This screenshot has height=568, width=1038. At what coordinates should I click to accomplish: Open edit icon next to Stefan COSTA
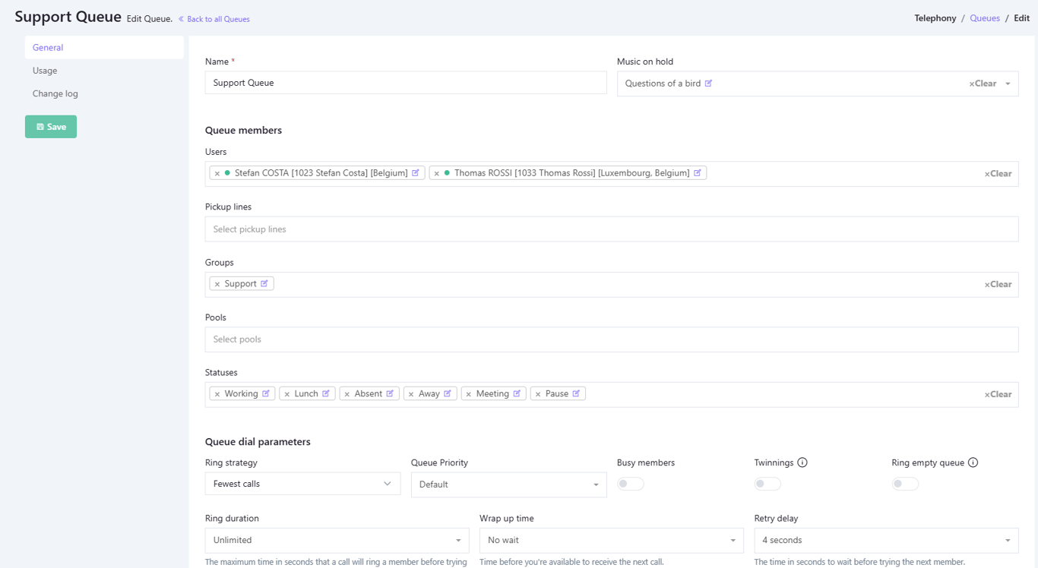(x=416, y=173)
